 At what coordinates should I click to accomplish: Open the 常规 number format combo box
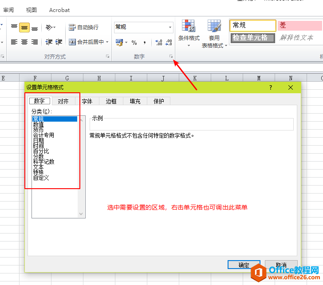[x=144, y=27]
